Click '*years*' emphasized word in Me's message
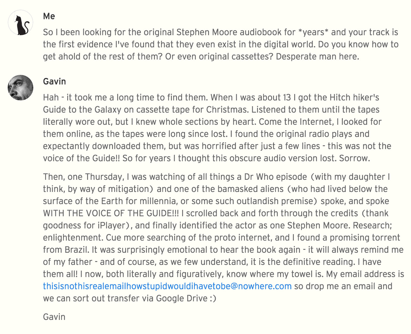This screenshot has height=334, width=411. click(313, 32)
